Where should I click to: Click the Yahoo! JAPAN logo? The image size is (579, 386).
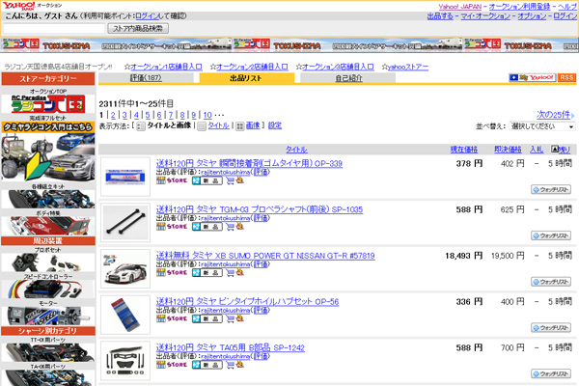tap(19, 6)
